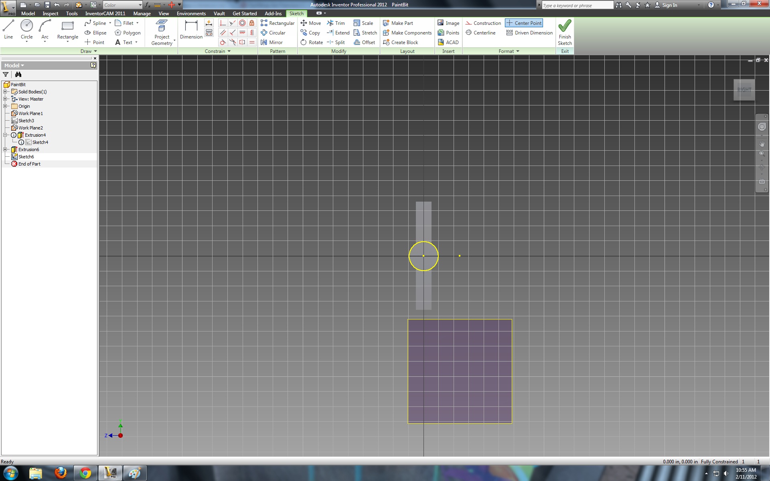
Task: Expand Solid Bodies(1) tree node
Action: coord(5,92)
